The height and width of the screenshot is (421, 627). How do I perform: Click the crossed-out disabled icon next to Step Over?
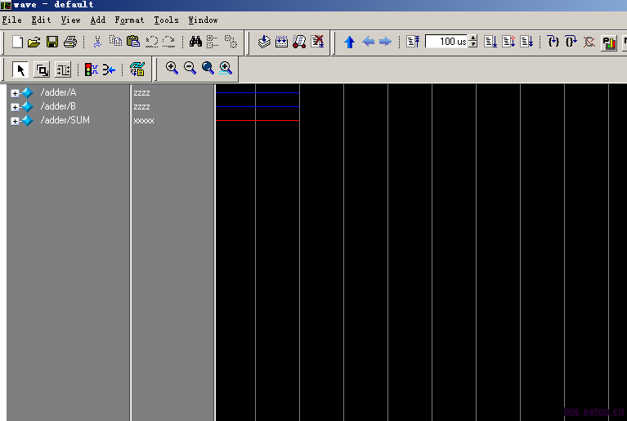(589, 42)
